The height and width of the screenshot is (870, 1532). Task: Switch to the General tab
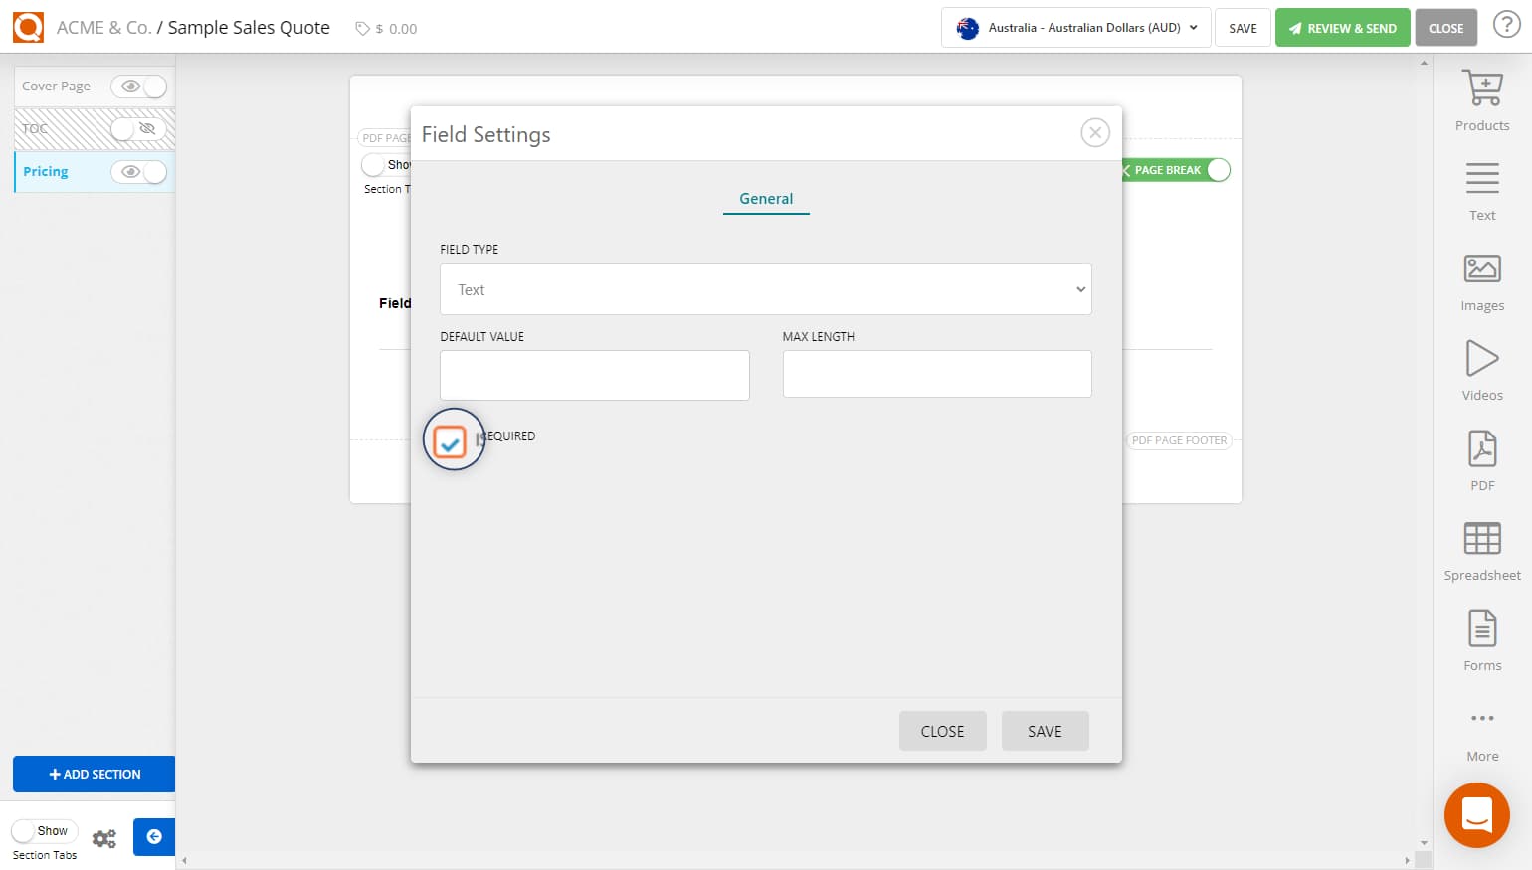pyautogui.click(x=765, y=199)
